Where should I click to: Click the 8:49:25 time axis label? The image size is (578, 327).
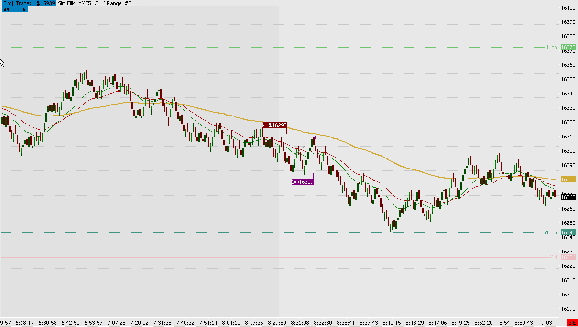461,323
